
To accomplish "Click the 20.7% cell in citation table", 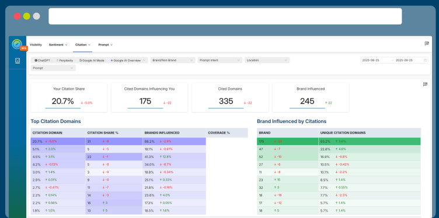I will point(58,142).
